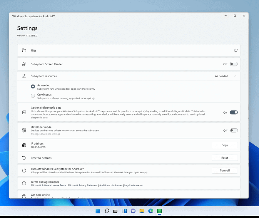Click the Subsystem Screen Reader icon

pyautogui.click(x=24, y=64)
